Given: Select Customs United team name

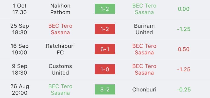Looking at the screenshot, I should [60, 70].
